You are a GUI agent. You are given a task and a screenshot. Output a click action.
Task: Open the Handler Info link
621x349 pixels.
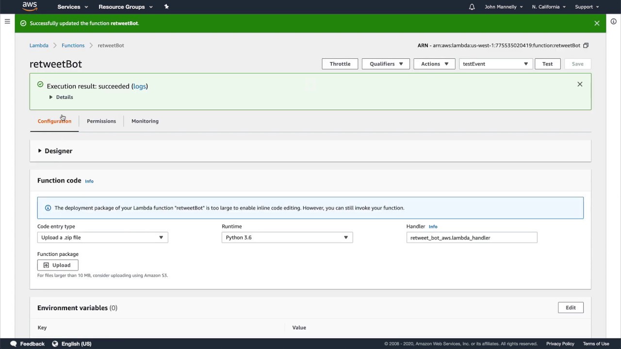pos(433,226)
